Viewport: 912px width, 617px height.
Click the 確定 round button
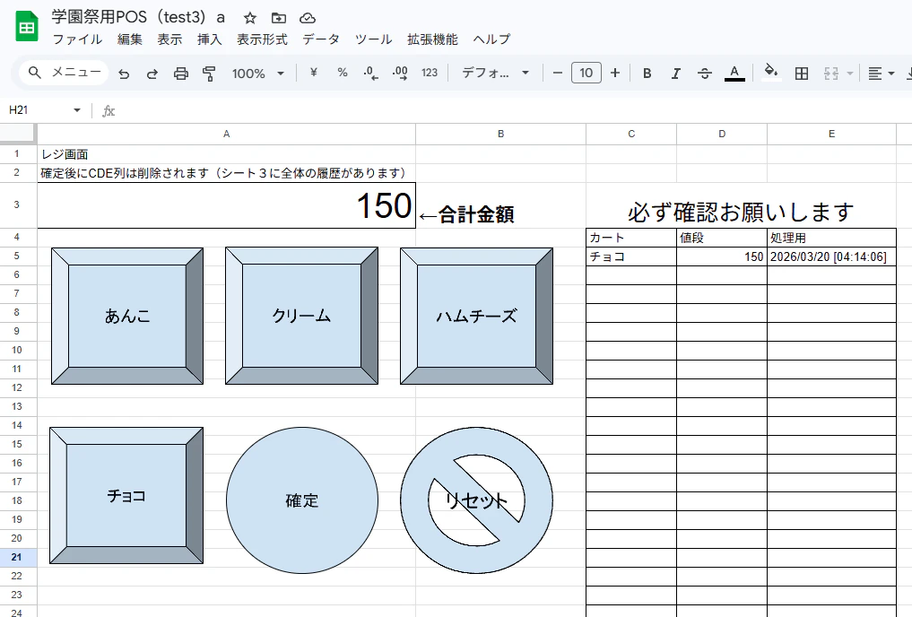point(302,500)
